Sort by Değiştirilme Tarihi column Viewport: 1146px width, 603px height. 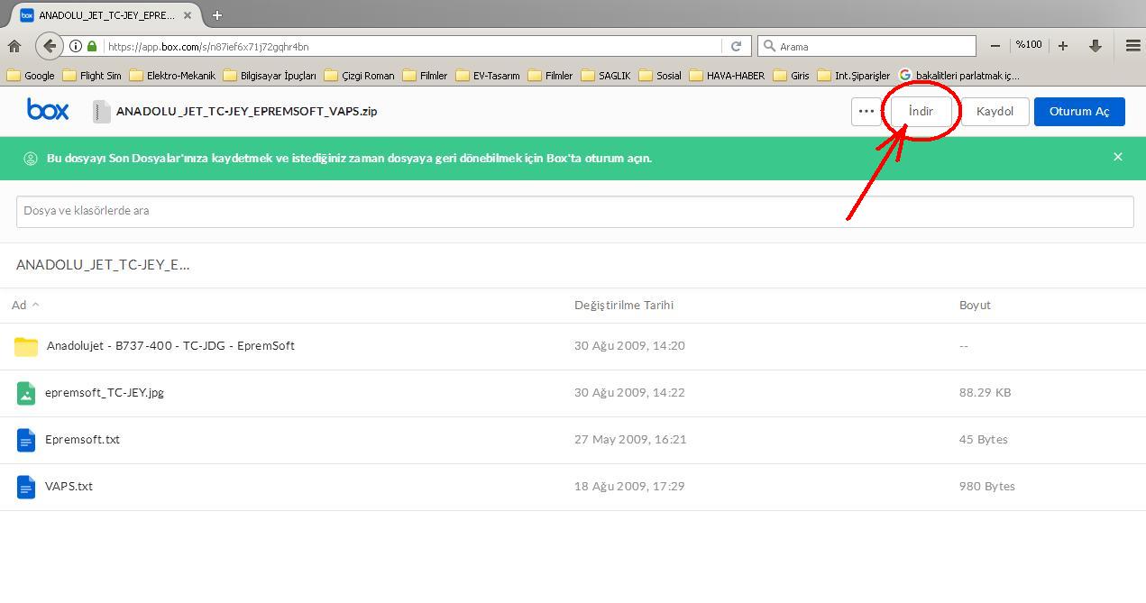(623, 305)
